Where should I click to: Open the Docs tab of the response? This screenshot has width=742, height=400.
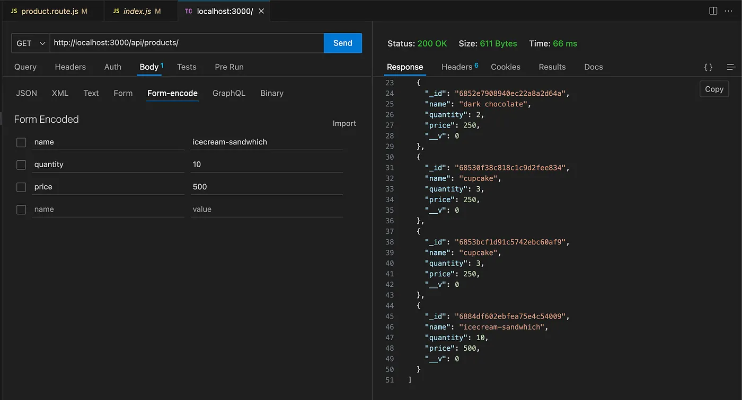click(x=593, y=67)
